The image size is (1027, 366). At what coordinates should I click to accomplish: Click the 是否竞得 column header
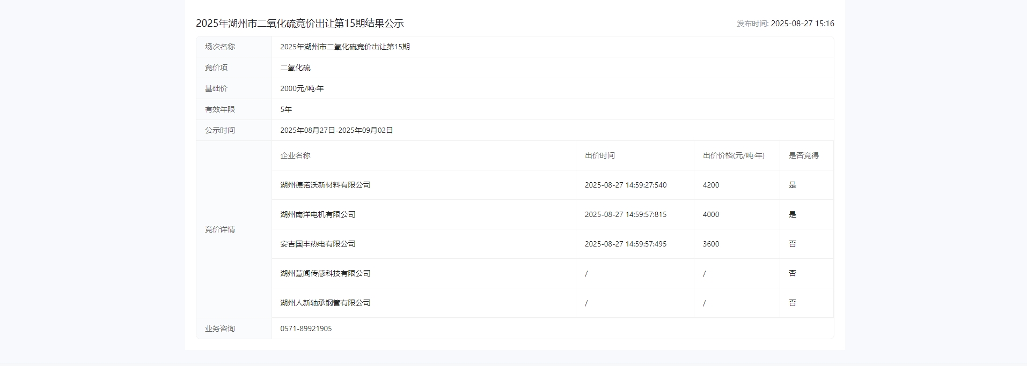(803, 155)
